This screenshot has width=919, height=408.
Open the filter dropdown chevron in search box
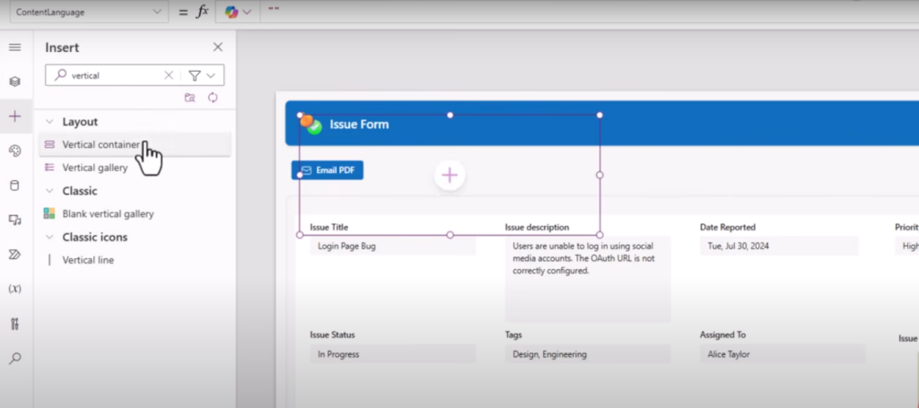coord(211,75)
